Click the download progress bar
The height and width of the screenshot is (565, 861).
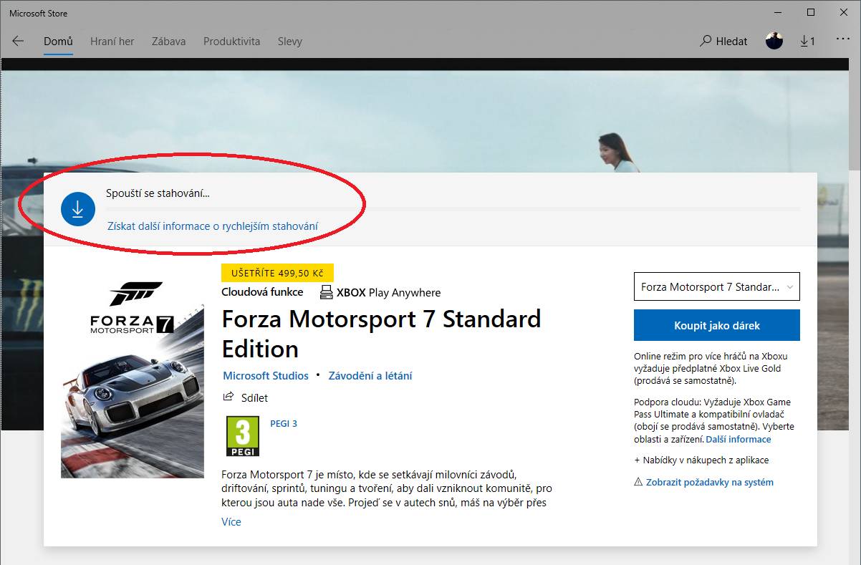click(453, 208)
